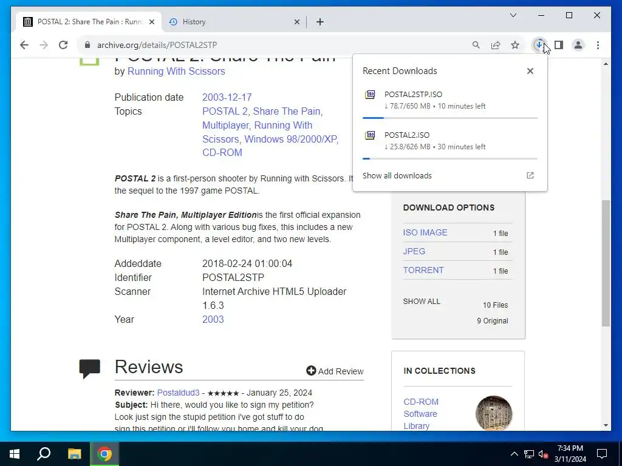Select the POSTAL2.ISO download entry
Screen dimensions: 622x466
[450, 141]
